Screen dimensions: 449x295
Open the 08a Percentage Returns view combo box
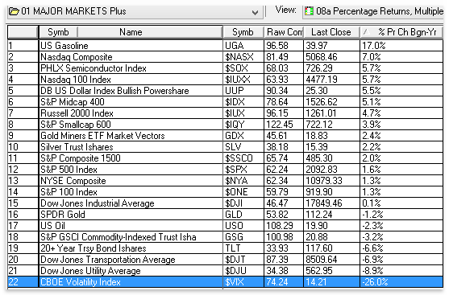click(373, 11)
